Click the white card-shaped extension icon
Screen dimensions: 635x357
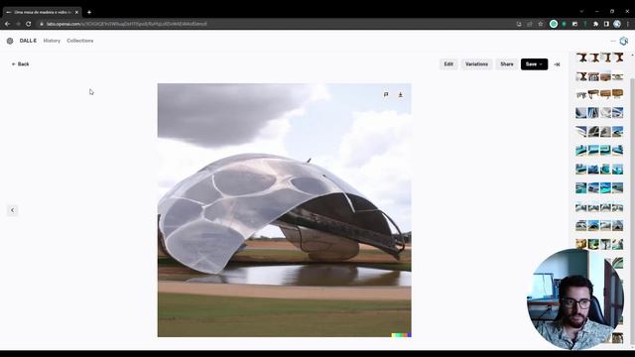point(574,24)
